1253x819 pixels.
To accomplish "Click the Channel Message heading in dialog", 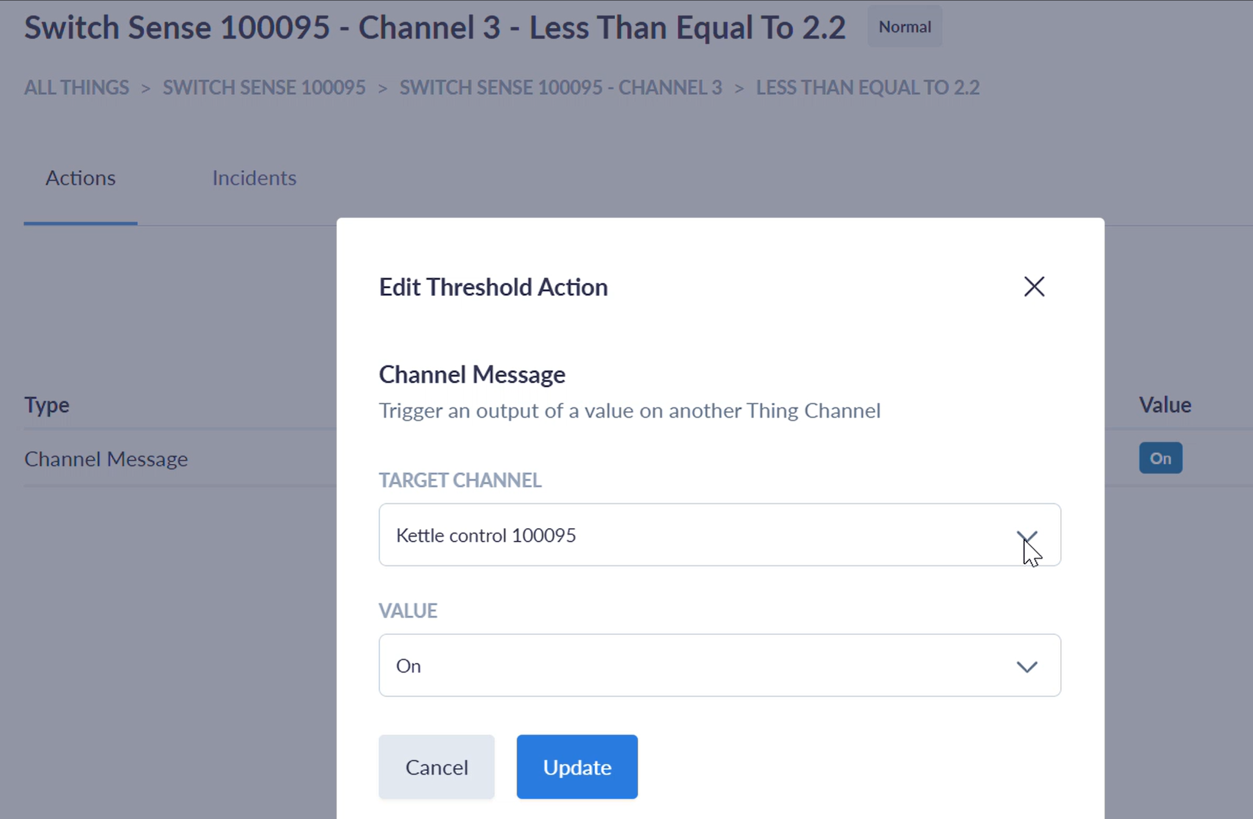I will (x=472, y=374).
